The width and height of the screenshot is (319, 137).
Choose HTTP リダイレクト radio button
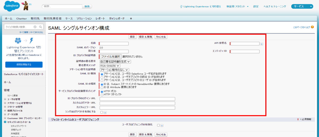pyautogui.click(x=102, y=95)
